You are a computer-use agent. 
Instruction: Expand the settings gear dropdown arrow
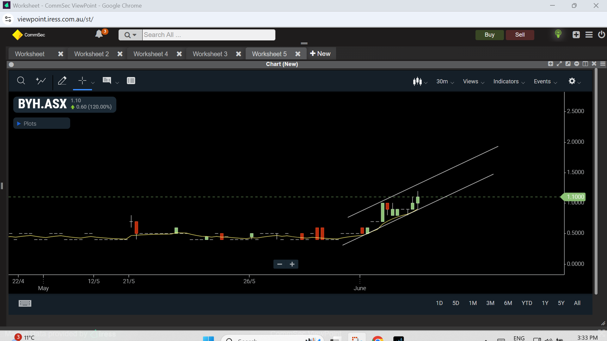coord(579,83)
